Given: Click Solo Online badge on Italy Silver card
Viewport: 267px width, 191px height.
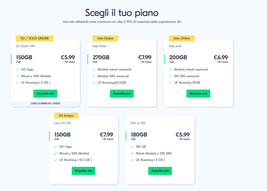Looking at the screenshot, I should coord(105,38).
